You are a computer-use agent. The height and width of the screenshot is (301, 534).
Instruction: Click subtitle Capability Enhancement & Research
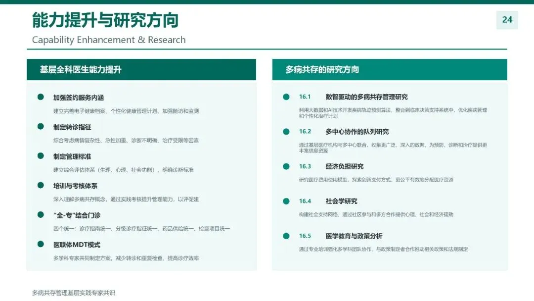109,40
